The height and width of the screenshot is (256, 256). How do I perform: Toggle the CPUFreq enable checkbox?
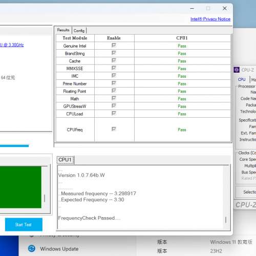114,129
